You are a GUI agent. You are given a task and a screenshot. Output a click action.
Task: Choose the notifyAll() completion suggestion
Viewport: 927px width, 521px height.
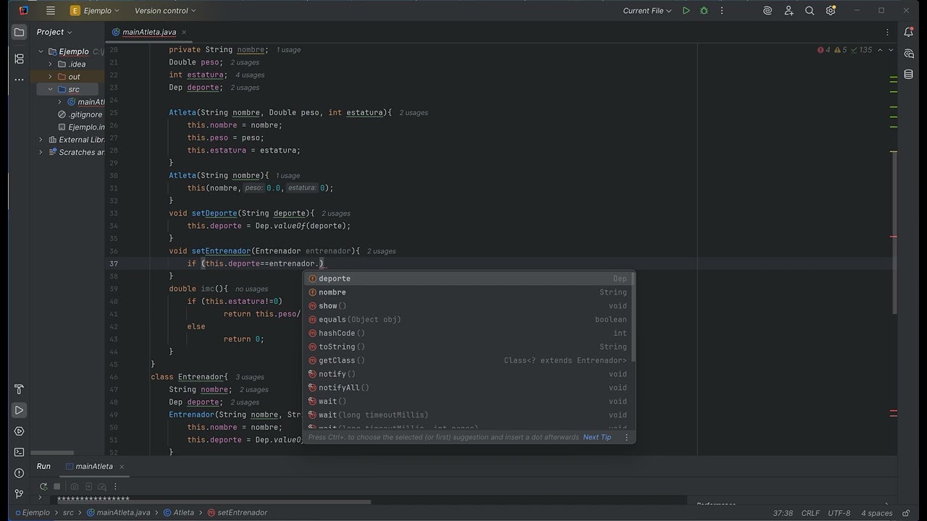(468, 388)
